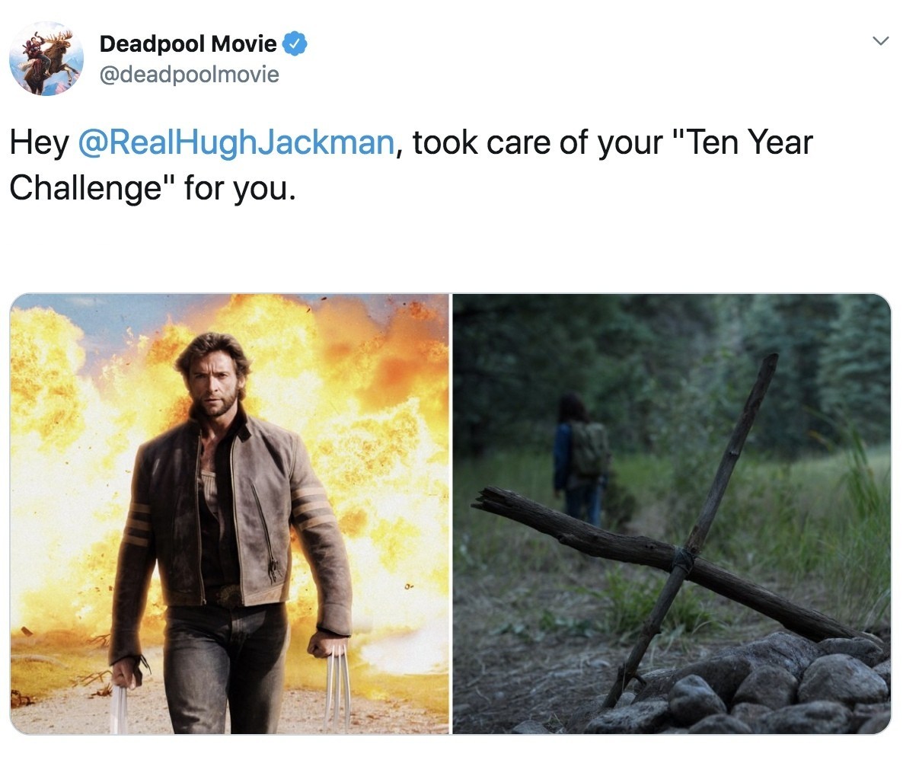Image resolution: width=903 pixels, height=760 pixels.
Task: Click the words "for you." in tweet
Action: pyautogui.click(x=240, y=188)
